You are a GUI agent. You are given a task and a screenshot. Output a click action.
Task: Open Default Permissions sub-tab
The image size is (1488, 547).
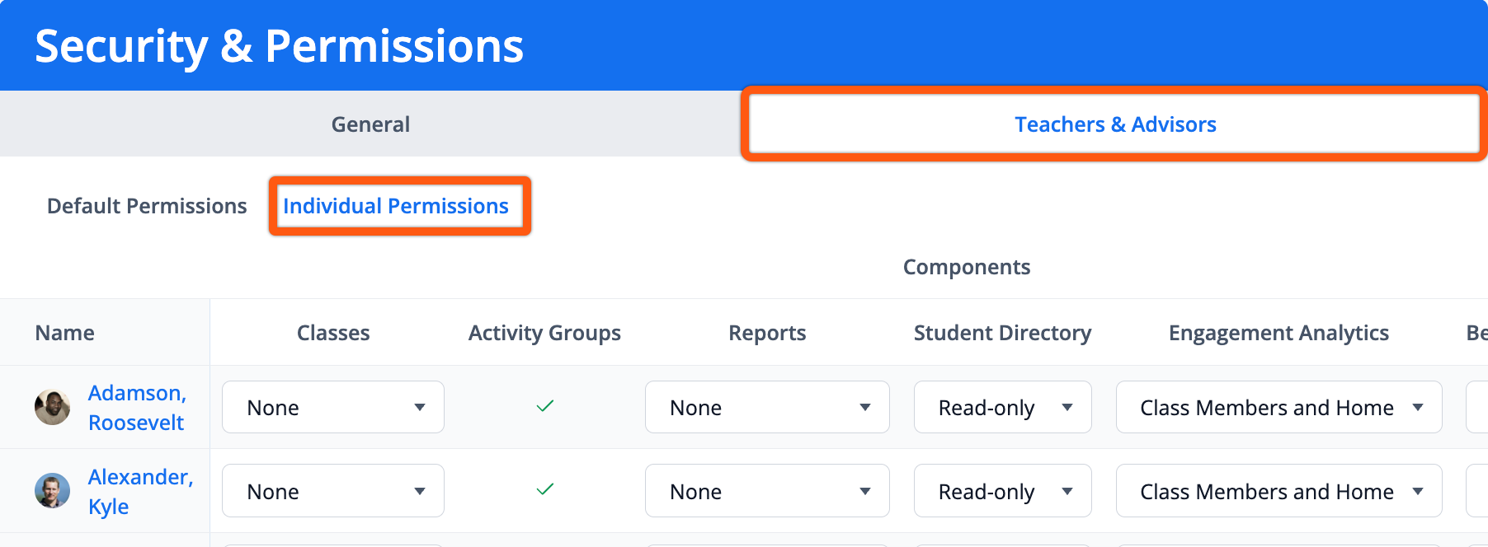click(147, 206)
